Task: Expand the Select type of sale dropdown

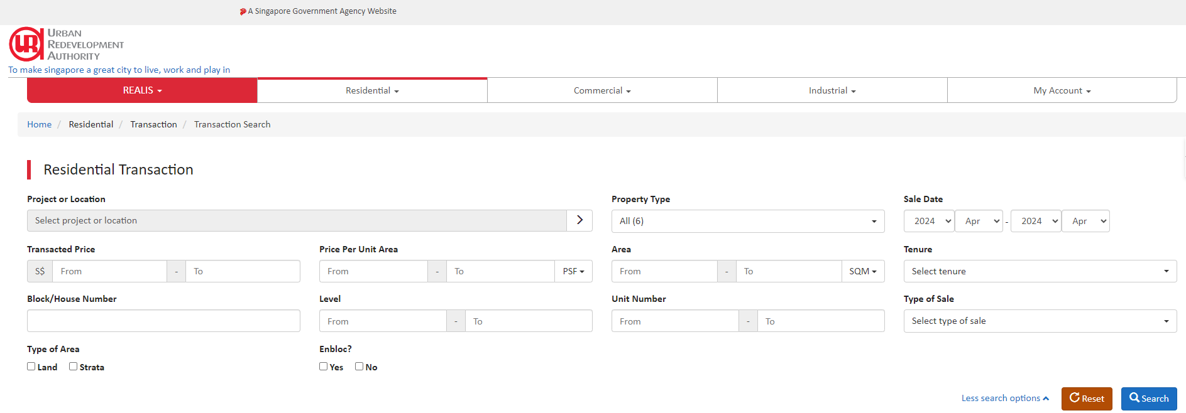Action: (x=1040, y=321)
